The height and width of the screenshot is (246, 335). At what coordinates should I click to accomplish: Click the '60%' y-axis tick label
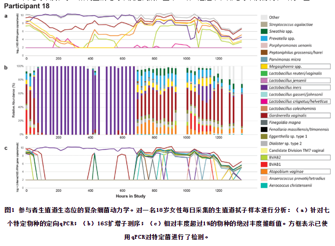click(21, 93)
